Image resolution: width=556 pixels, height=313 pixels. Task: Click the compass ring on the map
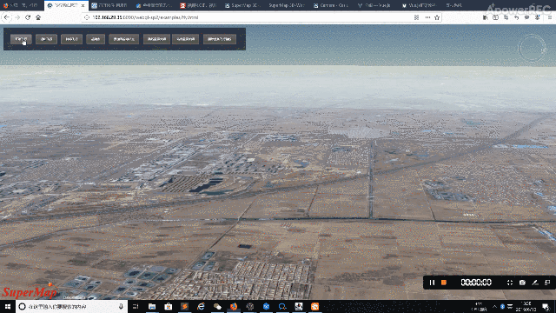point(533,49)
